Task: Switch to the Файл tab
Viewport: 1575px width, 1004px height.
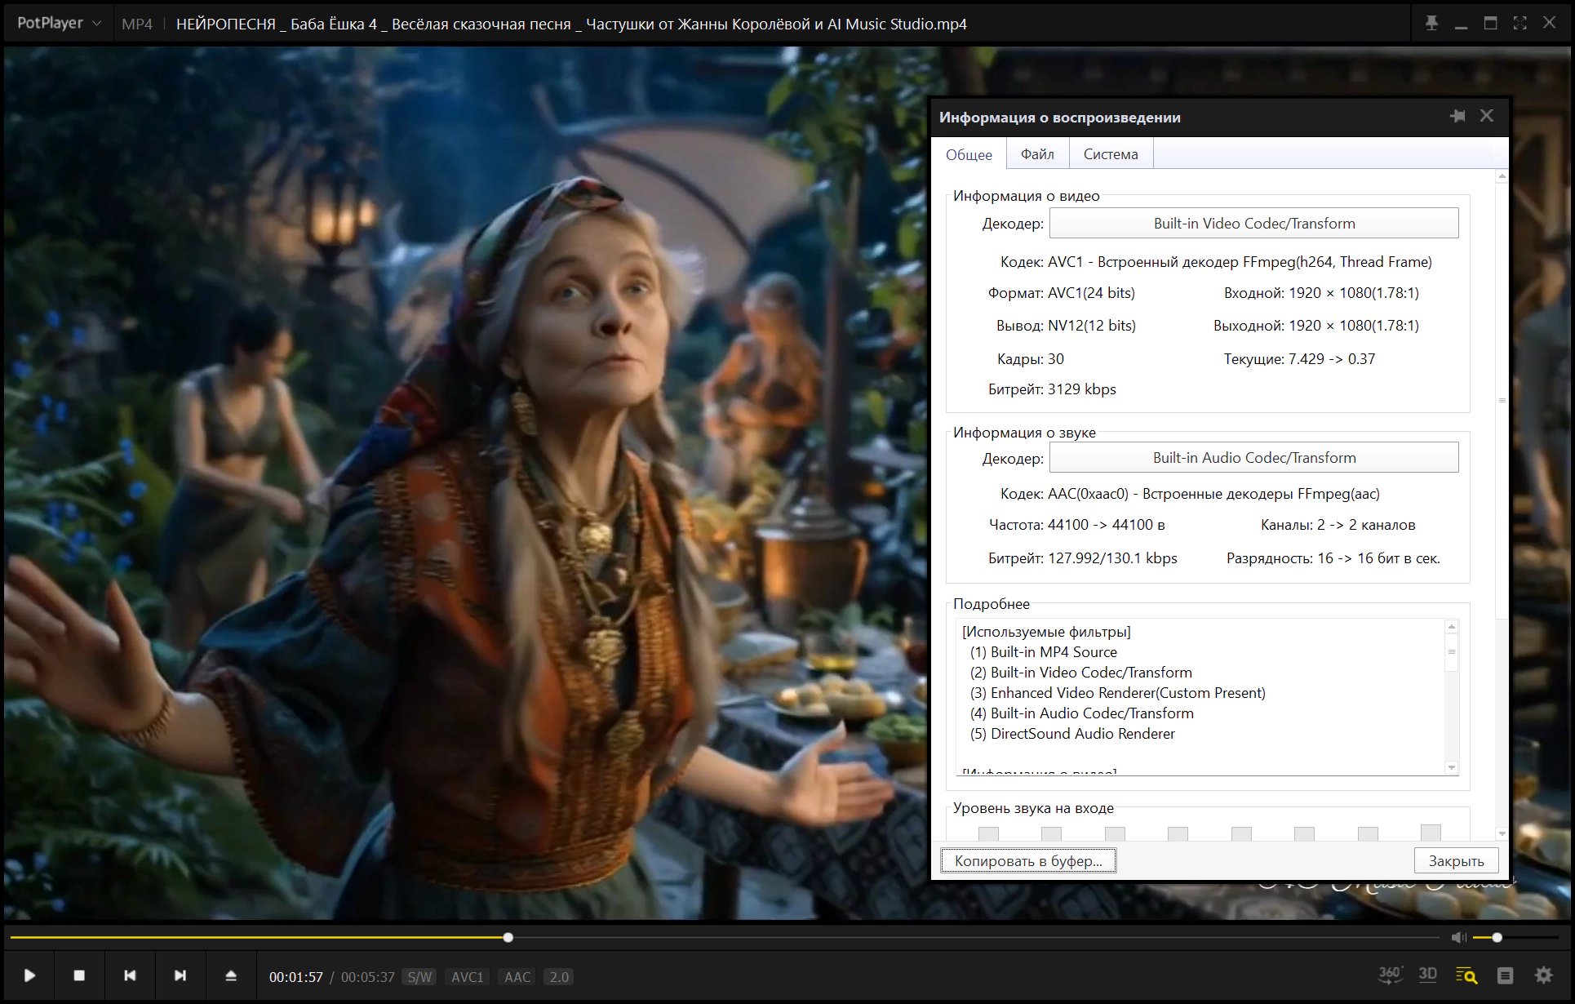Action: [x=1037, y=154]
